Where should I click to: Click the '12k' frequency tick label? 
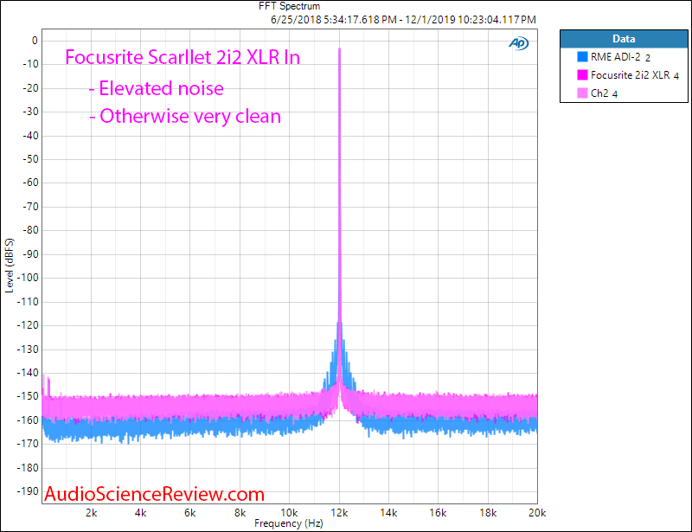point(339,513)
